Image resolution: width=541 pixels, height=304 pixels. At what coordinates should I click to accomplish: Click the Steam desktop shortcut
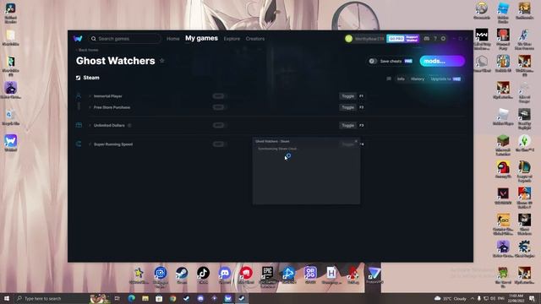pos(182,274)
